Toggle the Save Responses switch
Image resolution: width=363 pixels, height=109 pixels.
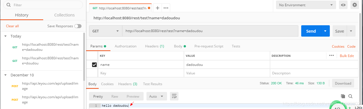[78, 26]
